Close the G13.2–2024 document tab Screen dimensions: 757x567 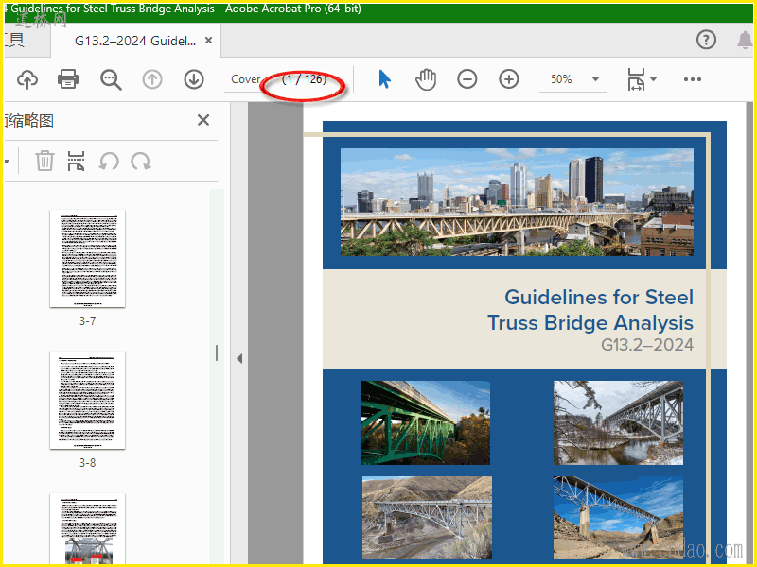tap(208, 42)
